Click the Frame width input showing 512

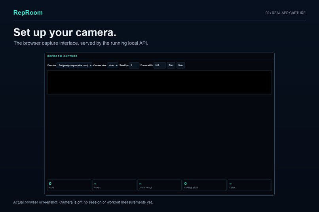pyautogui.click(x=159, y=65)
